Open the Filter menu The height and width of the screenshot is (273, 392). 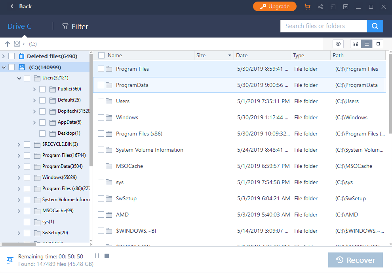[75, 26]
